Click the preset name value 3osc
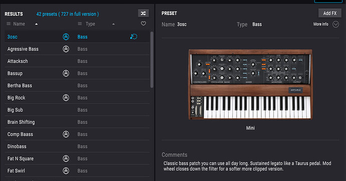Image resolution: width=346 pixels, height=181 pixels. [182, 24]
